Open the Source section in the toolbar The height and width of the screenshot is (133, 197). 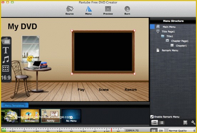[69, 10]
